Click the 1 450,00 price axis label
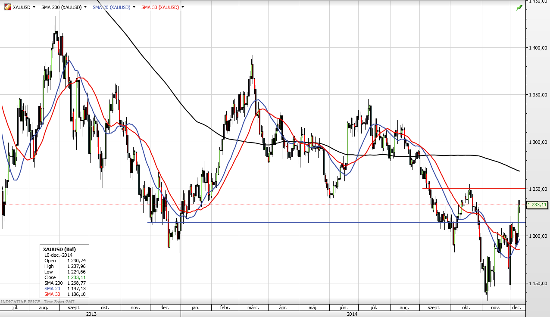550x317 pixels. (x=538, y=2)
